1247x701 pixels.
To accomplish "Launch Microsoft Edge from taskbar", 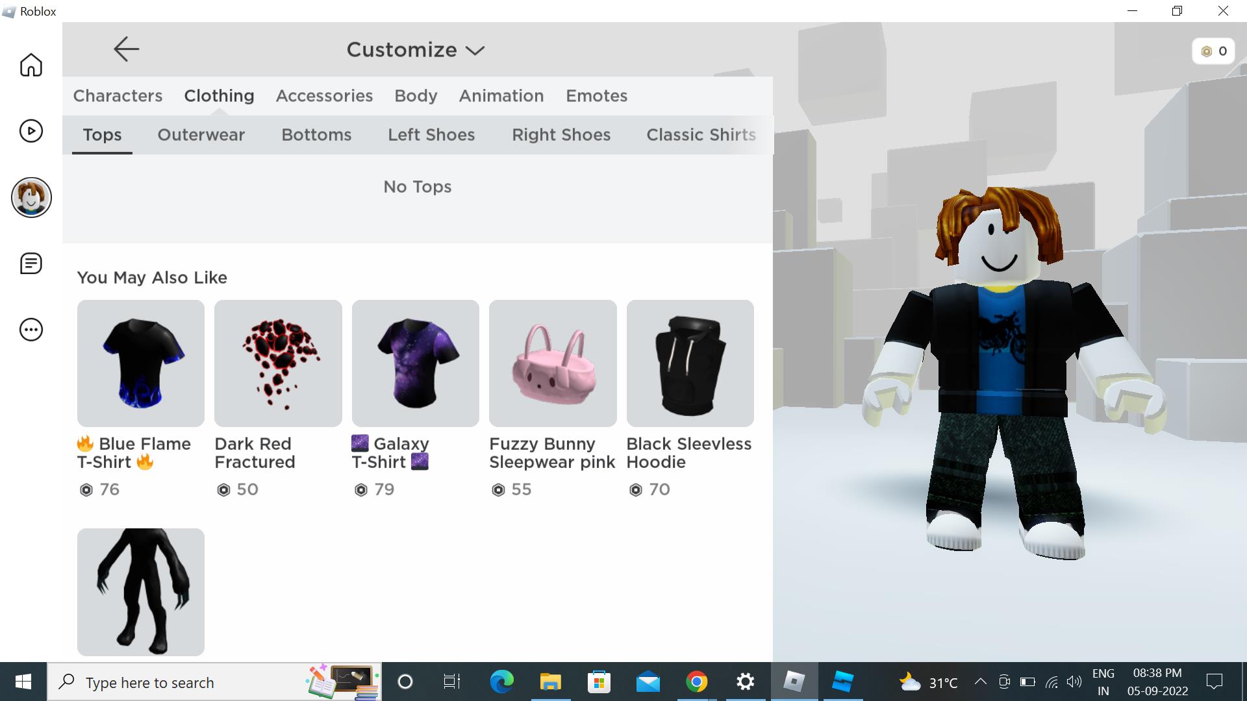I will click(501, 682).
